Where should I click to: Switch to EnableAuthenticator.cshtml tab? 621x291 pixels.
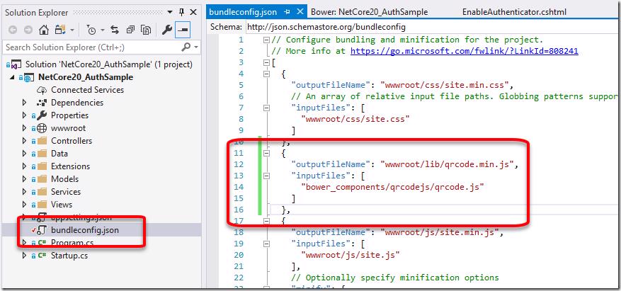[x=515, y=12]
